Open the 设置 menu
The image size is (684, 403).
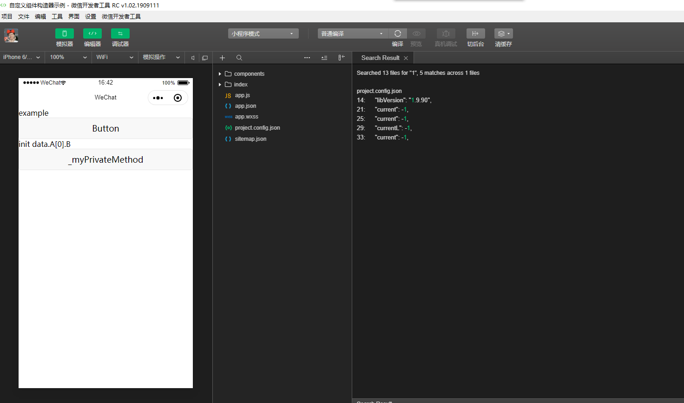(x=91, y=17)
